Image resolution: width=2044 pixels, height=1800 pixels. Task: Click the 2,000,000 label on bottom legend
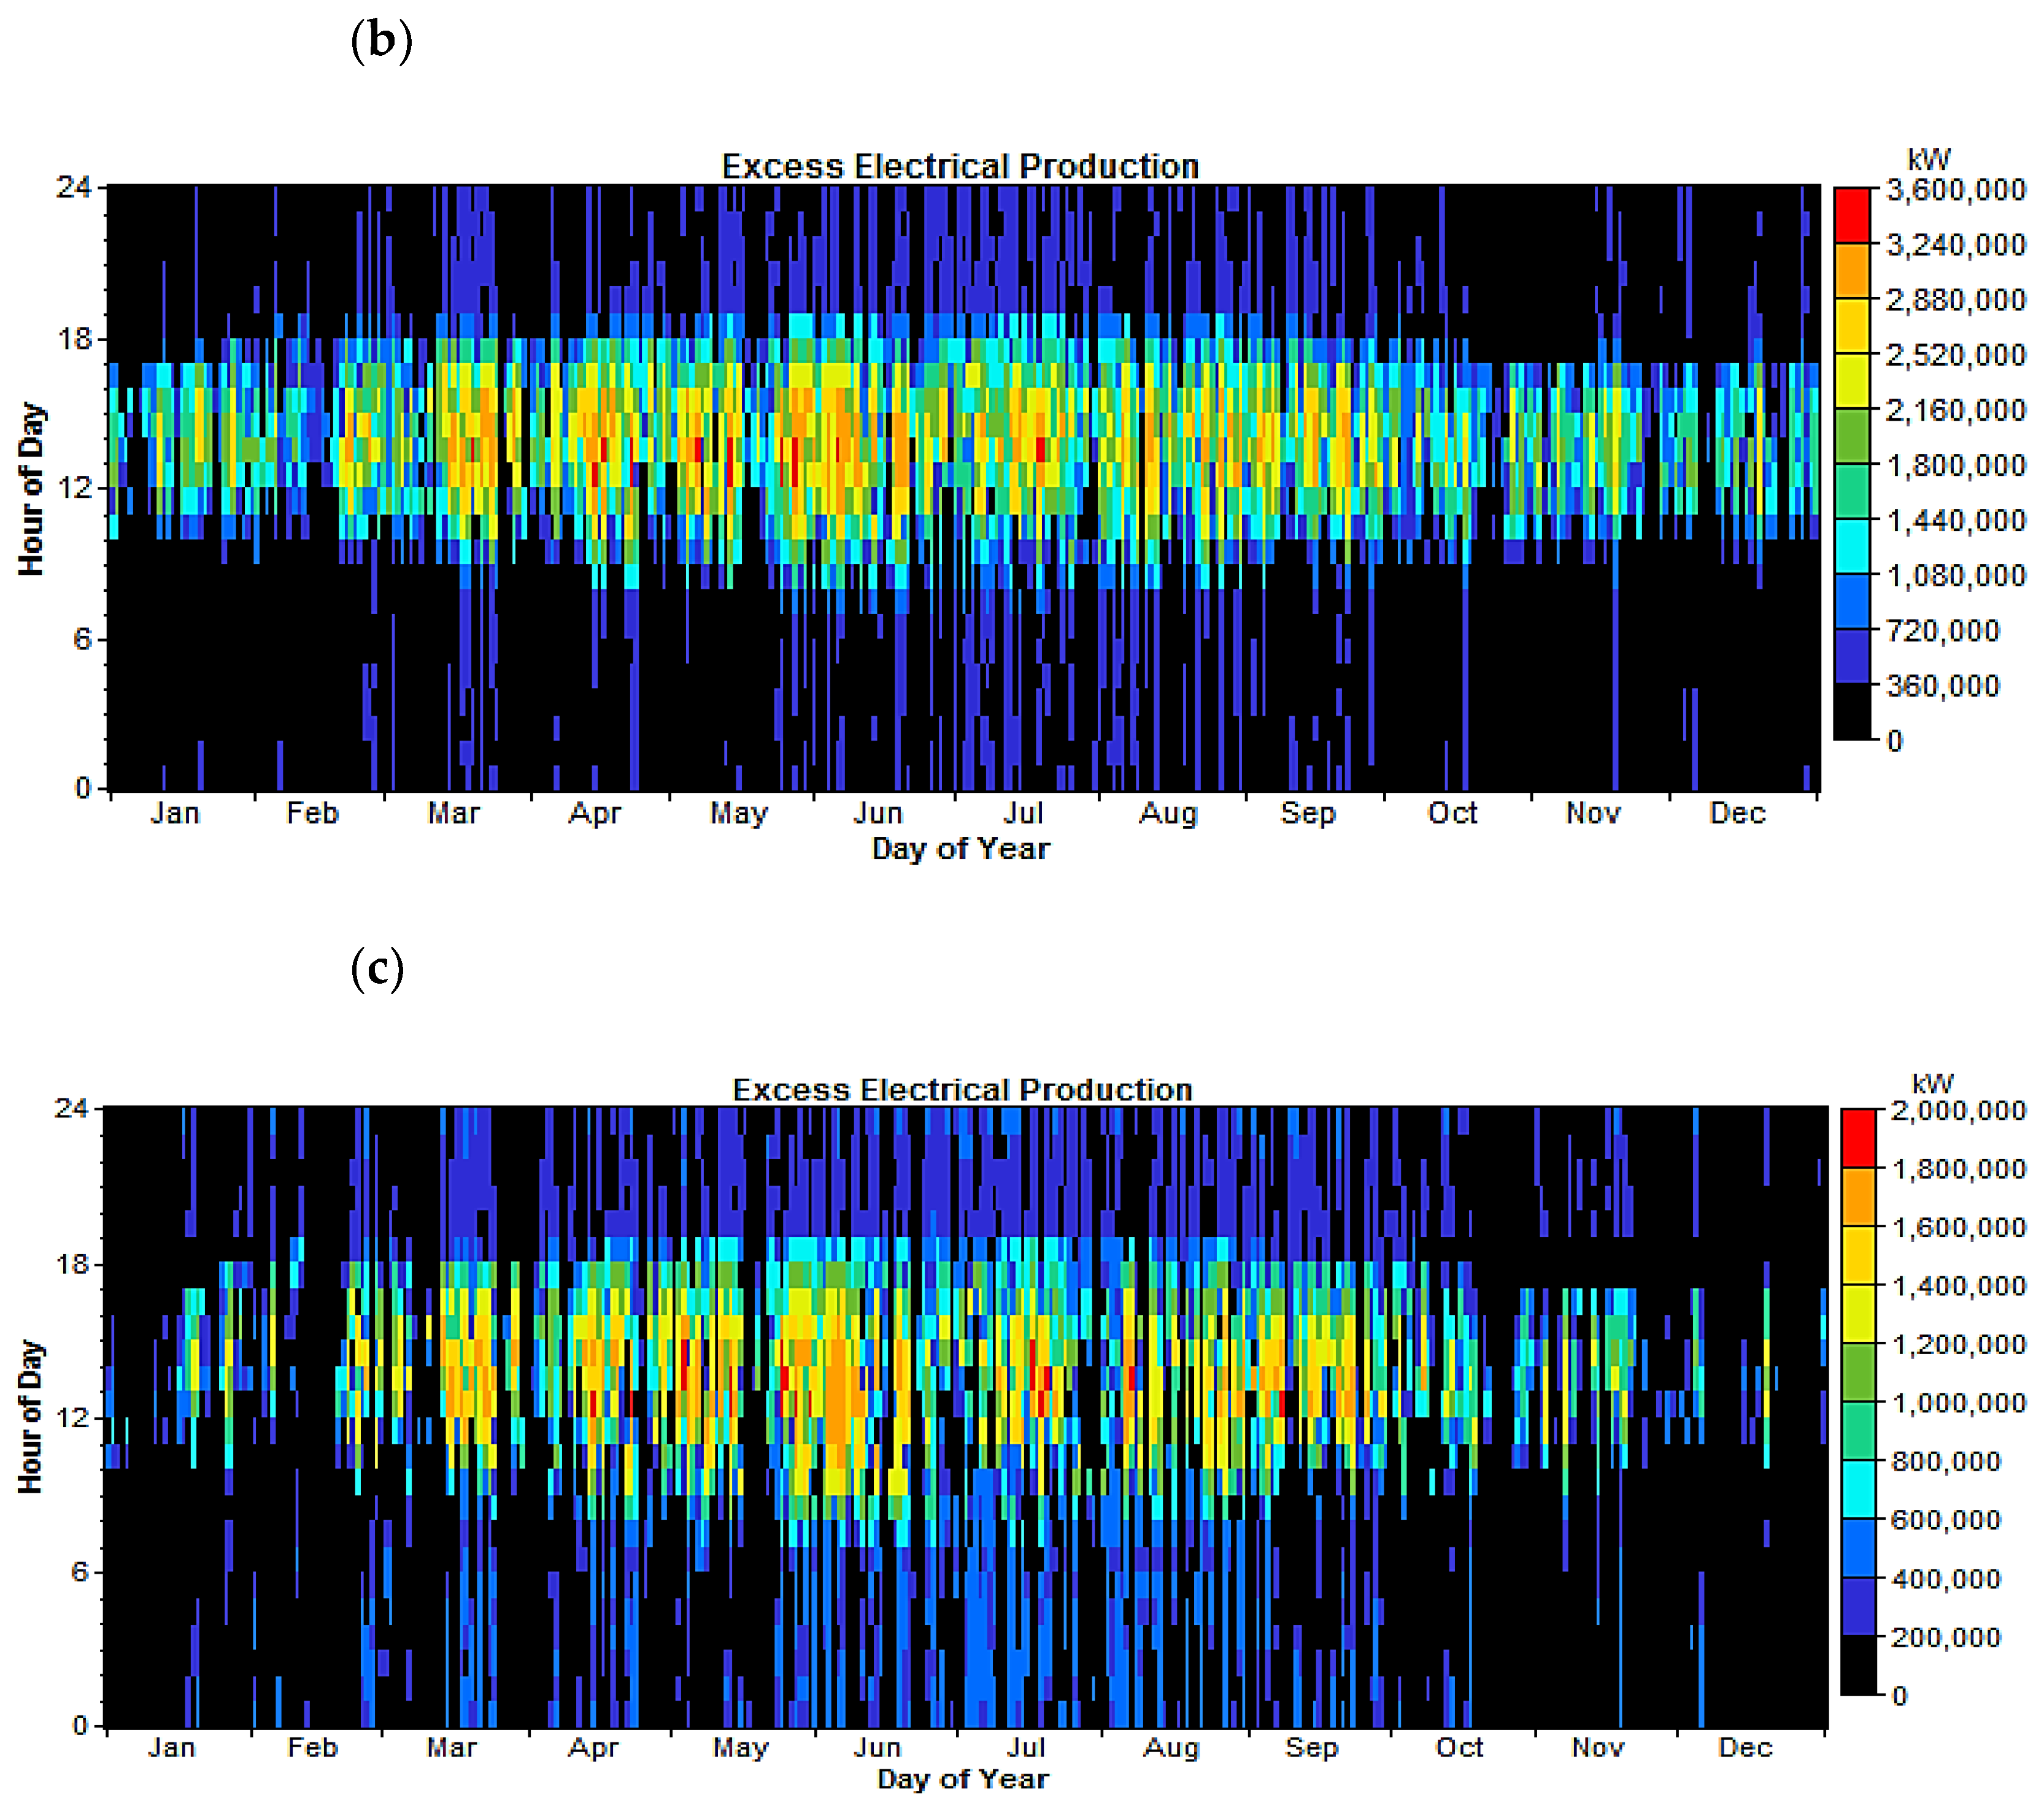pyautogui.click(x=1958, y=1111)
